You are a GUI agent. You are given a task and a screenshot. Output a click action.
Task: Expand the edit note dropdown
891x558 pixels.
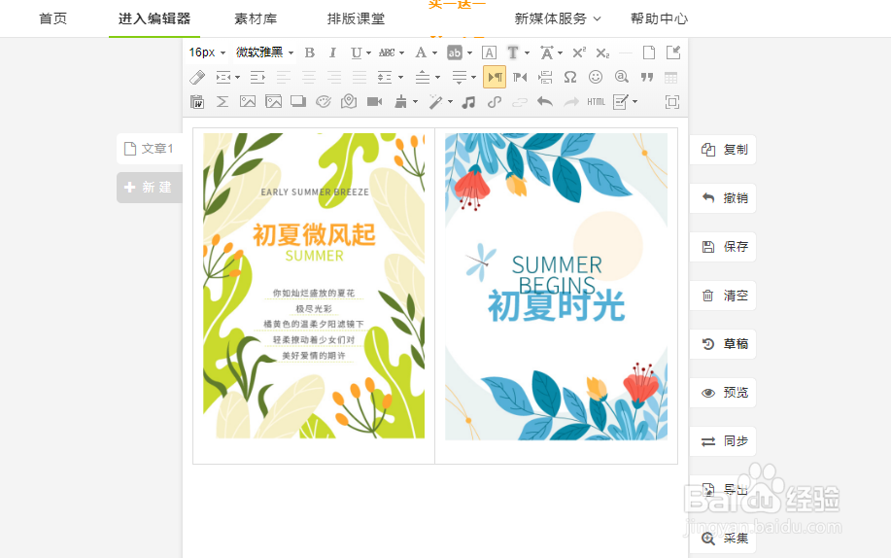634,102
